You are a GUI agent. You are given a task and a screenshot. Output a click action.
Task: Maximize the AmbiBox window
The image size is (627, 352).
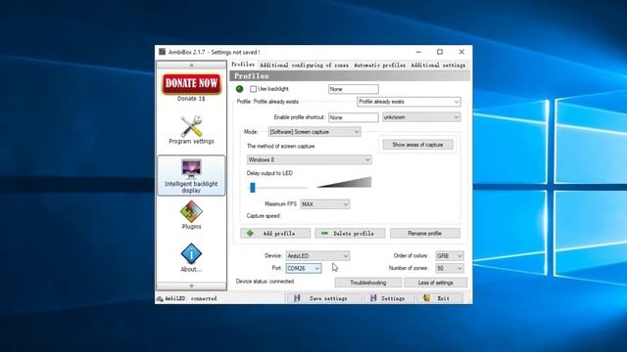(440, 52)
